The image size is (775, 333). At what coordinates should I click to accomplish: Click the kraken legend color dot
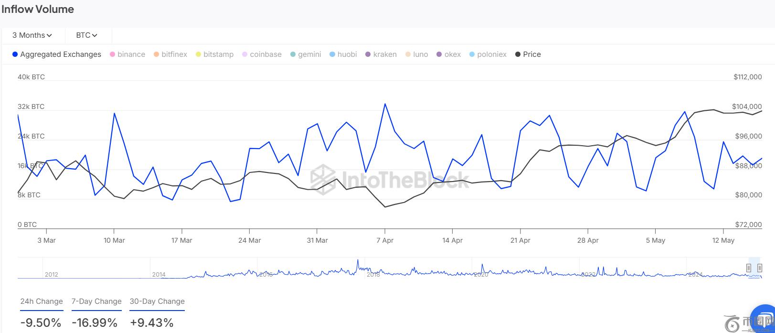click(368, 54)
